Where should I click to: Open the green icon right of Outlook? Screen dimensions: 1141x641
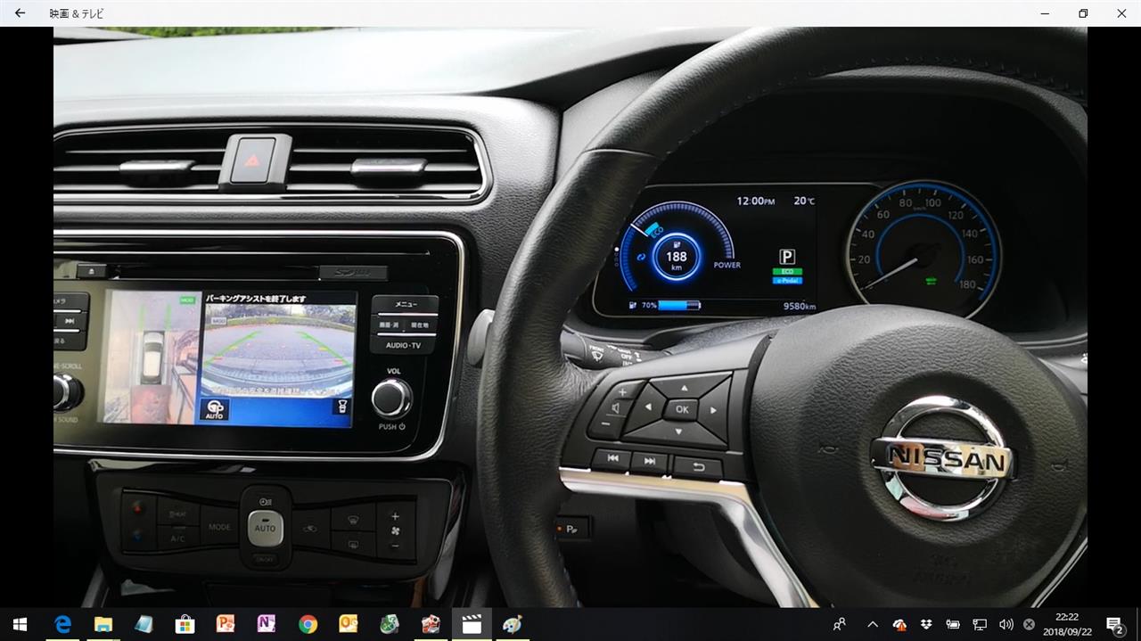(x=390, y=624)
